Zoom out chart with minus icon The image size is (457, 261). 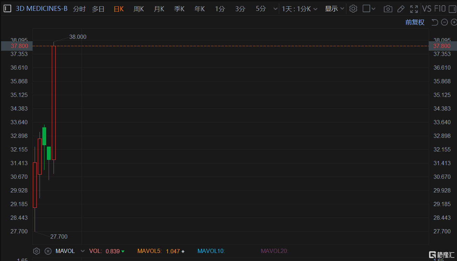pyautogui.click(x=444, y=22)
